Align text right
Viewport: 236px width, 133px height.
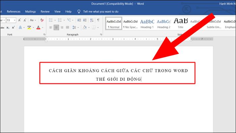62,28
